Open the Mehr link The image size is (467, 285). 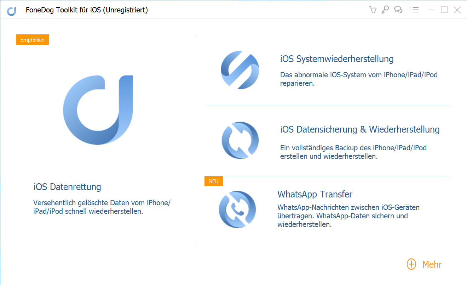[x=432, y=264]
